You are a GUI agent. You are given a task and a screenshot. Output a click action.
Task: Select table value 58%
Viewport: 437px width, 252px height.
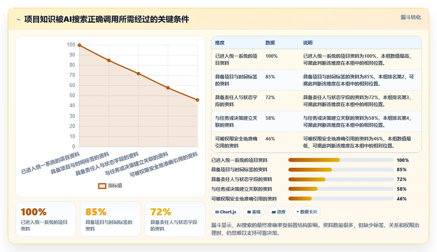coord(270,118)
